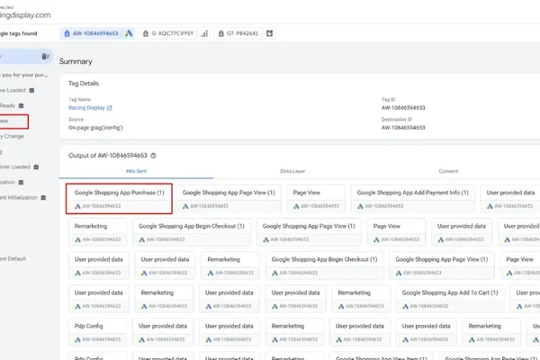Select the G-XQC77CV9SY tag chip
Viewport: 540px width, 360px height.
[175, 33]
